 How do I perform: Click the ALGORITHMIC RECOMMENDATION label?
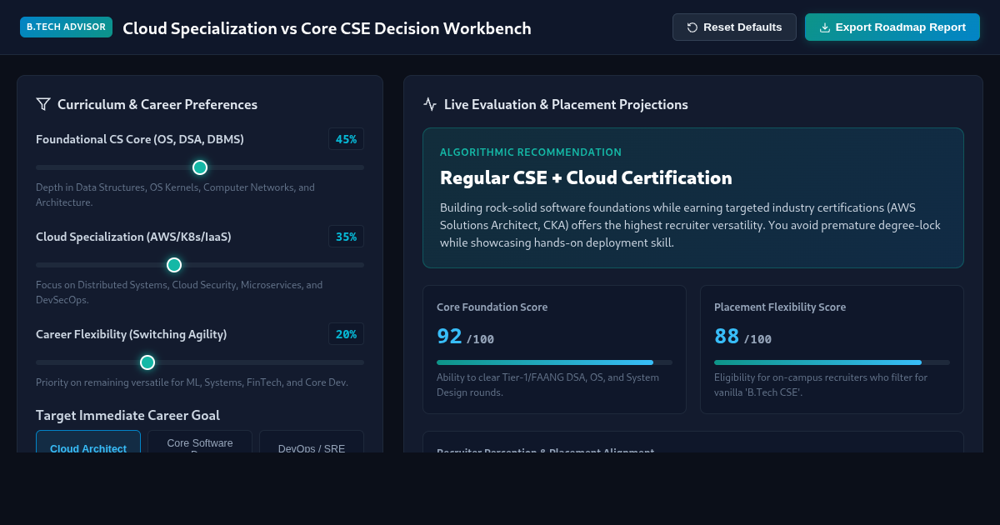pyautogui.click(x=531, y=152)
